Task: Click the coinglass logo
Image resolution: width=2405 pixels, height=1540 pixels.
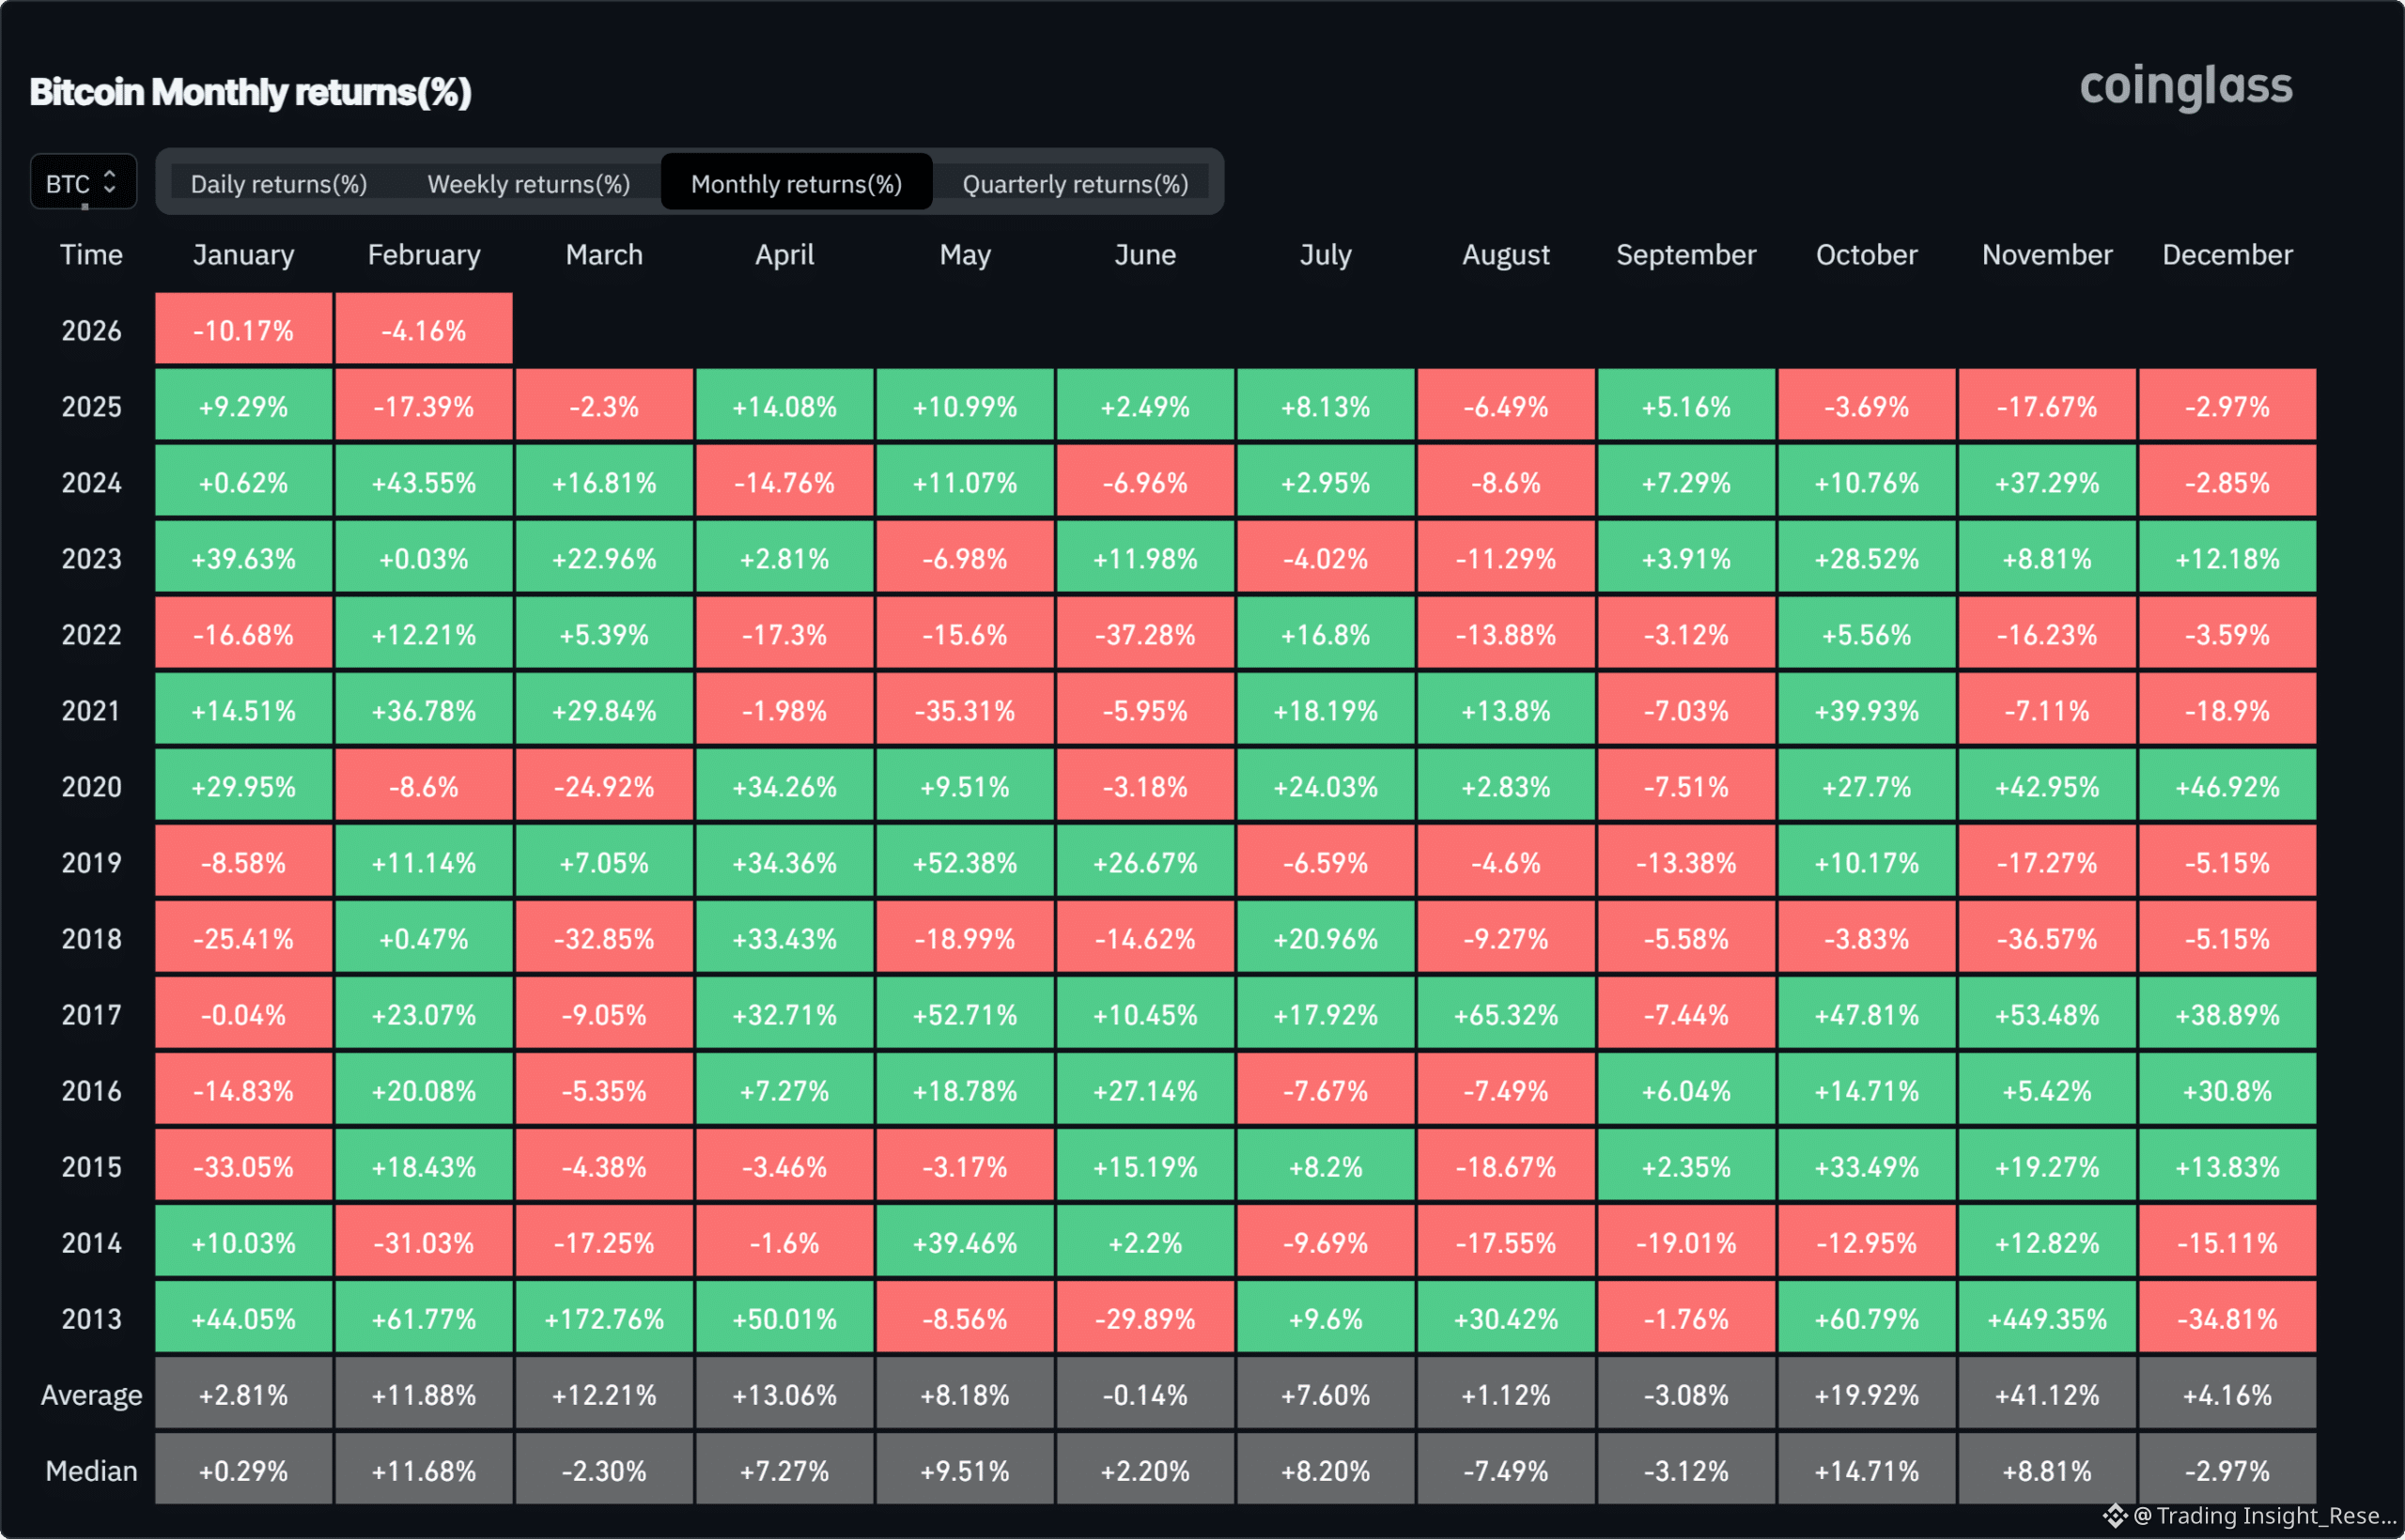Action: click(x=2185, y=88)
